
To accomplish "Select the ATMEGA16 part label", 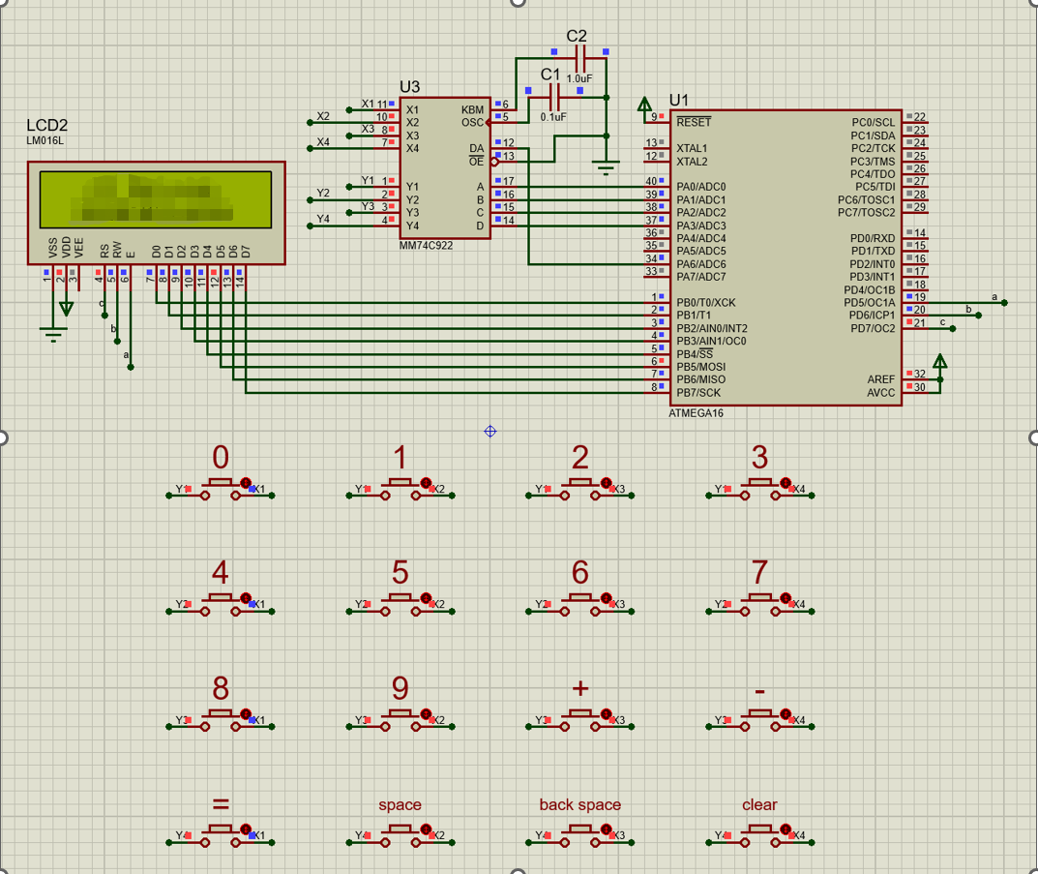I will pos(696,413).
